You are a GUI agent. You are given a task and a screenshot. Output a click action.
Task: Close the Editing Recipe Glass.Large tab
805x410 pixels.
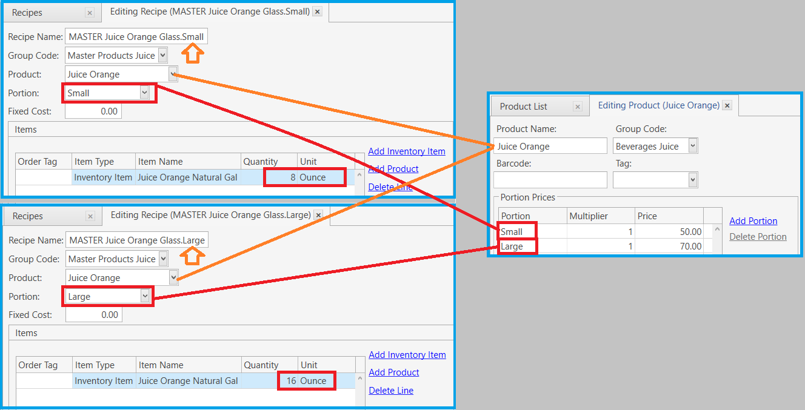click(318, 215)
